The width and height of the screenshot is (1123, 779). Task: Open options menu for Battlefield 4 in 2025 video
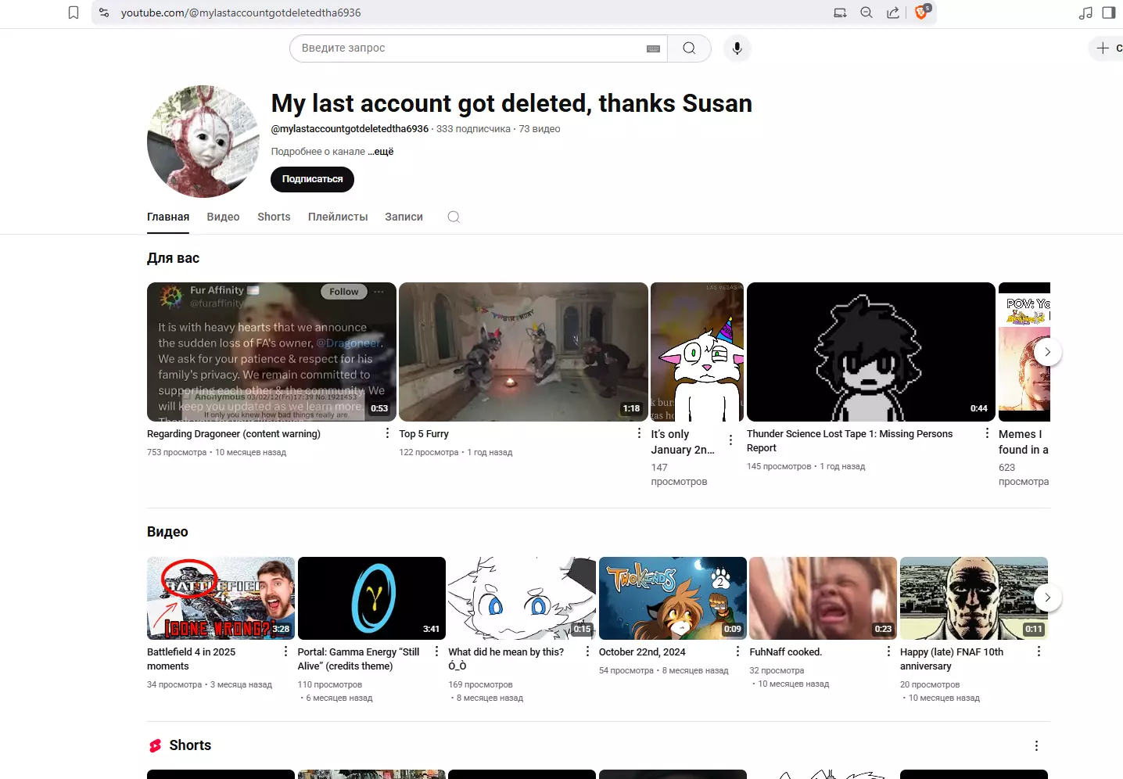pos(285,652)
